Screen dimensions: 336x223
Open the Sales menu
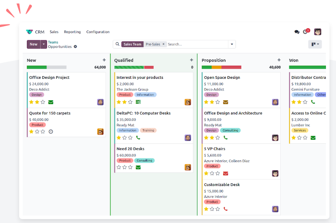(54, 32)
